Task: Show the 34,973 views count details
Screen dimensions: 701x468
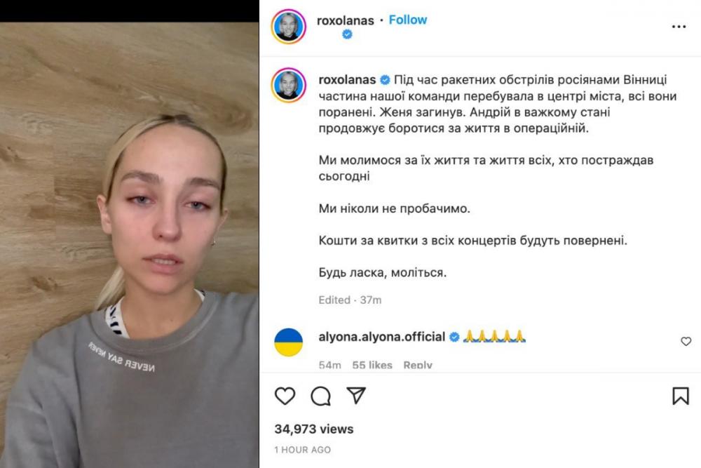Action: point(314,429)
